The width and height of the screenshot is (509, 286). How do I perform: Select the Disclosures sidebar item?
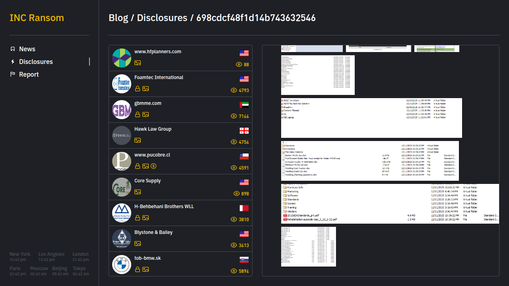36,62
